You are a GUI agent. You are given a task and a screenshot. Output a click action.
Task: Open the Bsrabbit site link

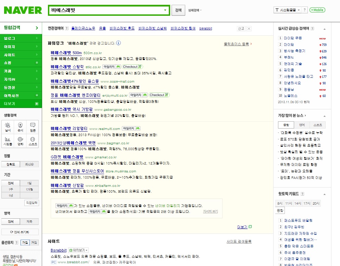pyautogui.click(x=59, y=250)
